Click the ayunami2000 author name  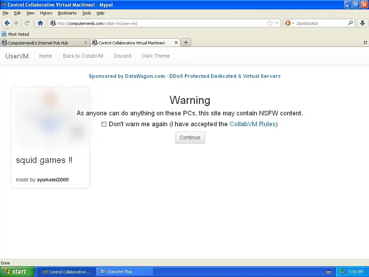pos(53,180)
